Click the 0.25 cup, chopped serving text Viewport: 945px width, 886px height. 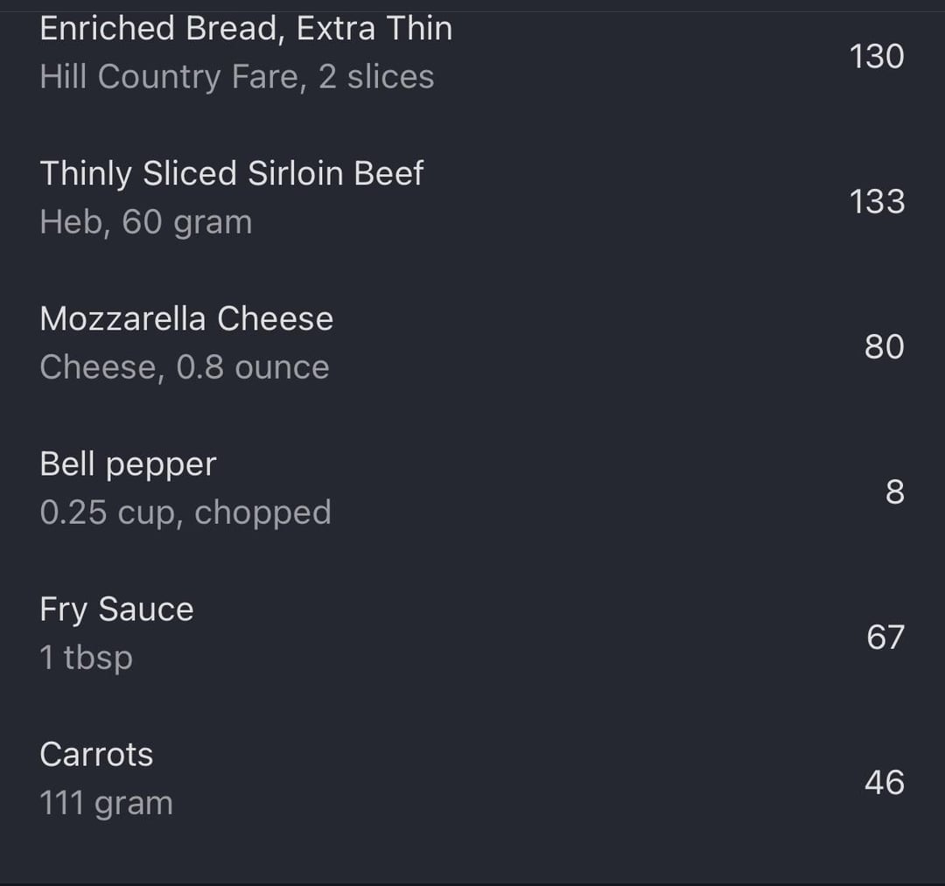coord(185,513)
